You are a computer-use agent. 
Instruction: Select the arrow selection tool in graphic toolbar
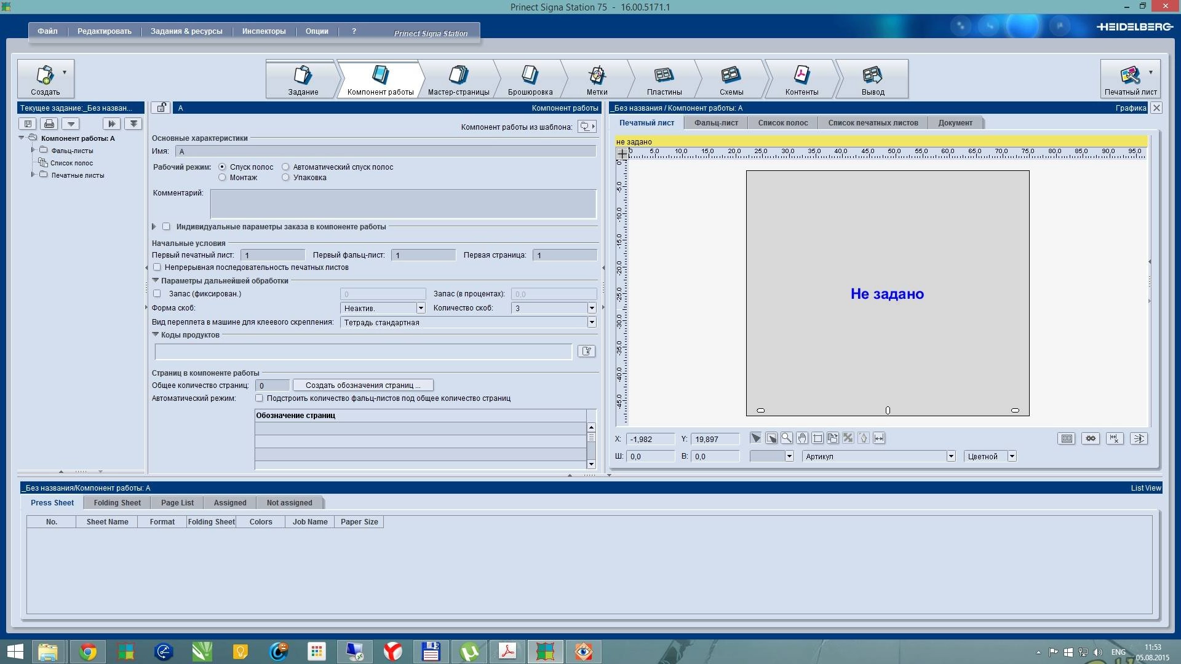click(x=755, y=438)
